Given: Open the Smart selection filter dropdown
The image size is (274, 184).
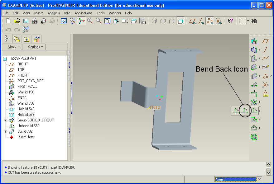Looking at the screenshot, I should point(259,179).
